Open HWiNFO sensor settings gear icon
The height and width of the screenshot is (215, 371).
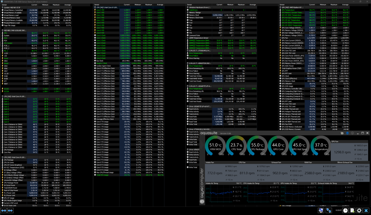coord(359,211)
